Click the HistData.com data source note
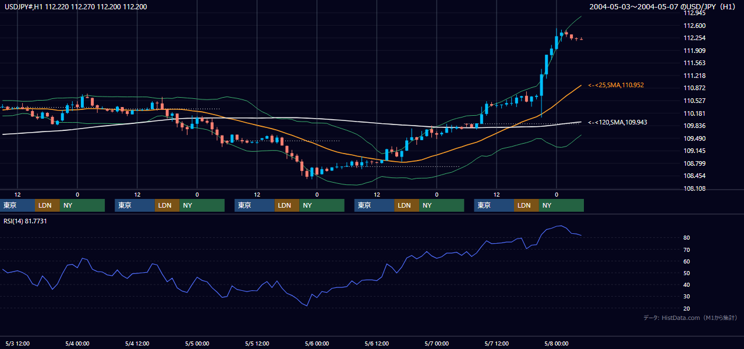Image resolution: width=744 pixels, height=349 pixels. (690, 318)
